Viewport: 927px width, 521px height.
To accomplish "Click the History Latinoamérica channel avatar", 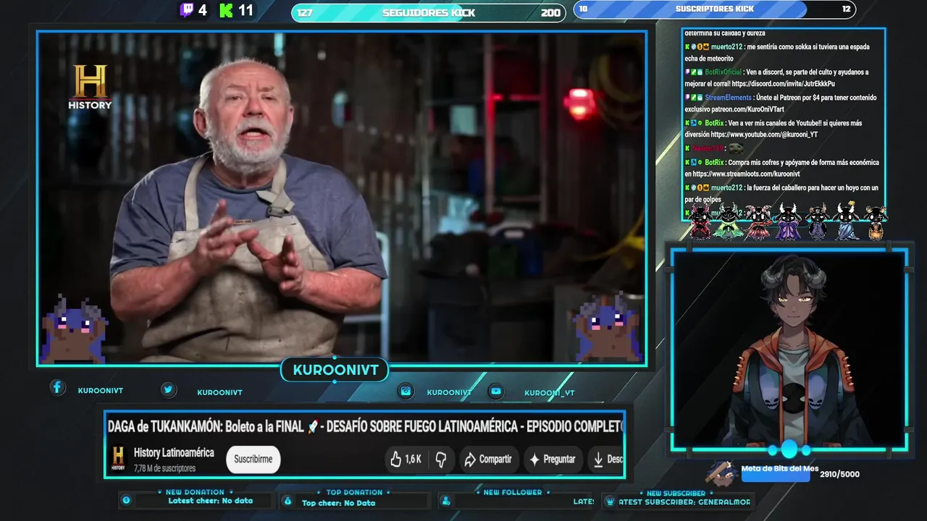I will coord(118,459).
